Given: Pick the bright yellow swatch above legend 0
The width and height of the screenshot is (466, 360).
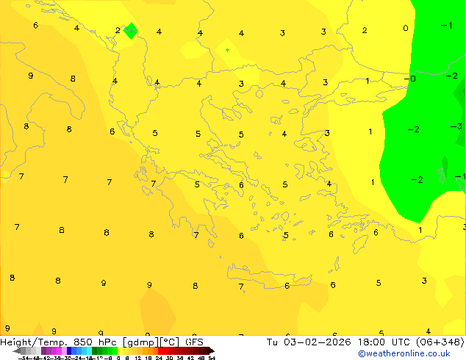Looking at the screenshot, I should [x=120, y=350].
